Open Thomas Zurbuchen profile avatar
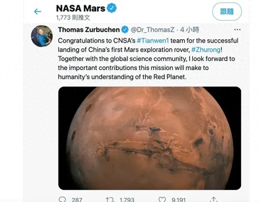This screenshot has width=260, height=202. point(42,36)
